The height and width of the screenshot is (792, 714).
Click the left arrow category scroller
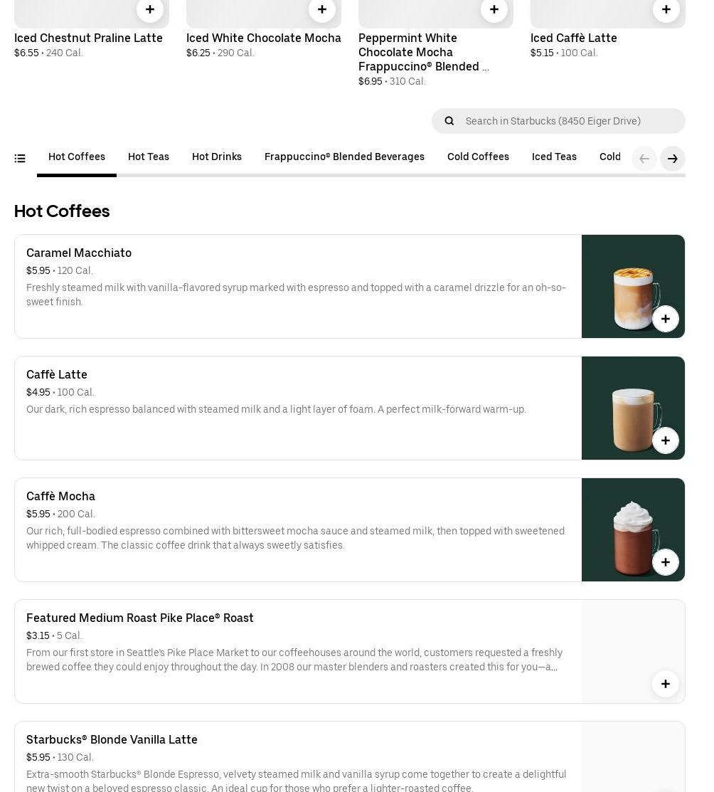644,159
